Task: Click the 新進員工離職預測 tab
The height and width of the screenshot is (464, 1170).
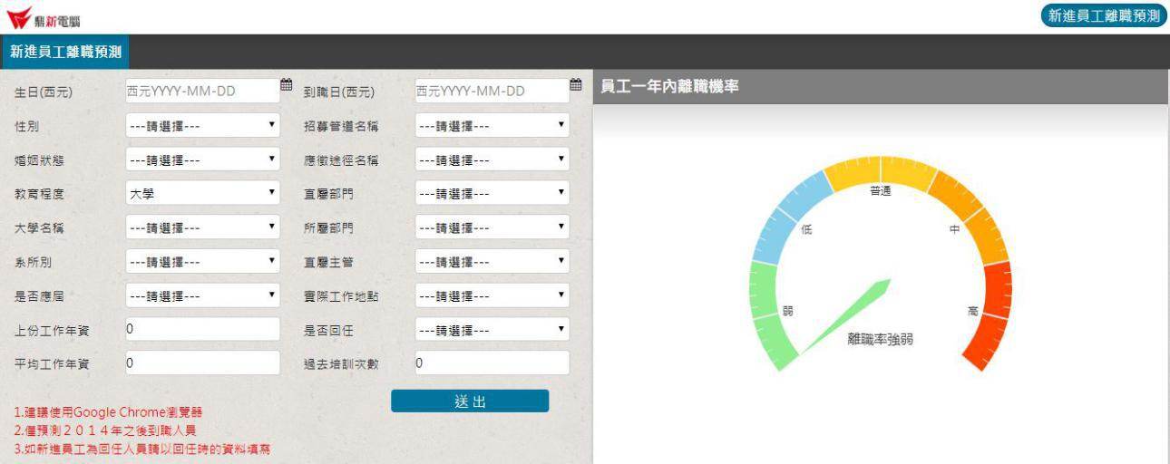Action: click(65, 52)
